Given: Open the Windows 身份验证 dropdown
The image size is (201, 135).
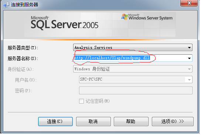Looking at the screenshot, I should (x=133, y=69).
